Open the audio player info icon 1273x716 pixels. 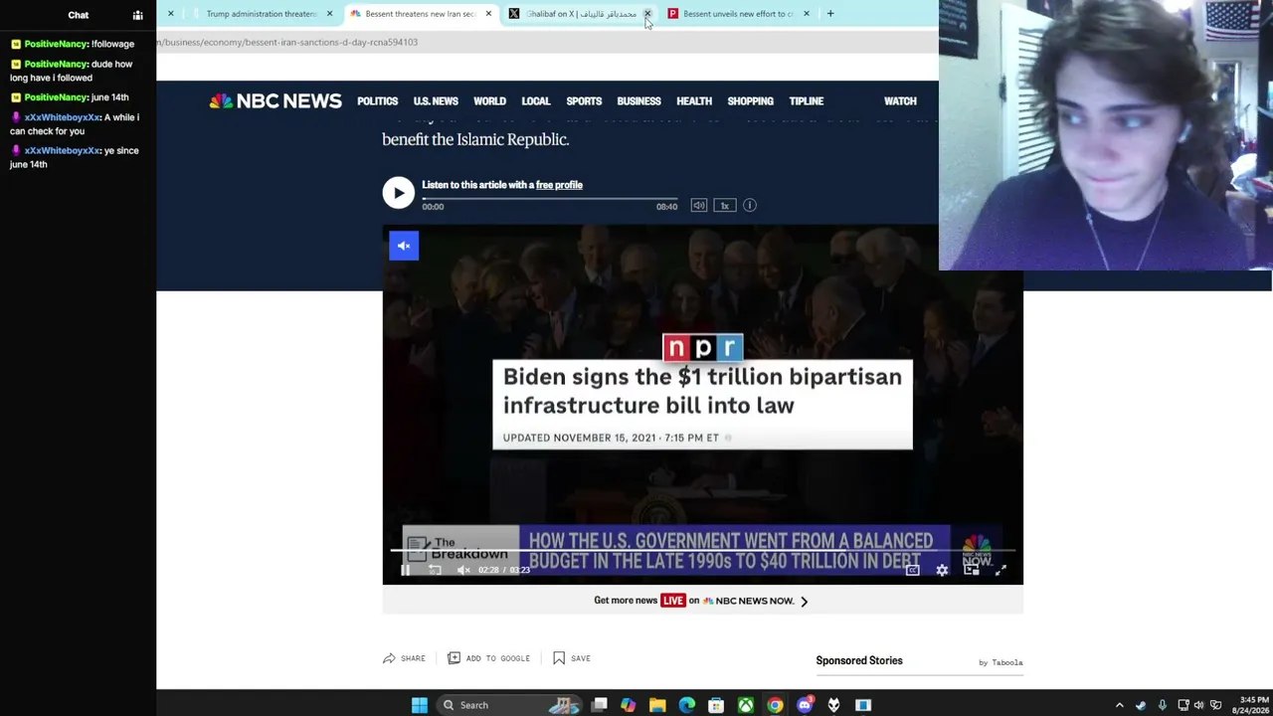pyautogui.click(x=750, y=206)
